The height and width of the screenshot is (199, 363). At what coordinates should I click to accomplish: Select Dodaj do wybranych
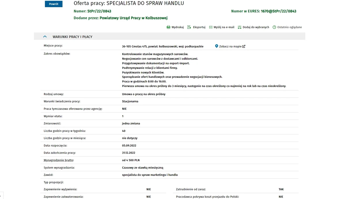pos(256,27)
